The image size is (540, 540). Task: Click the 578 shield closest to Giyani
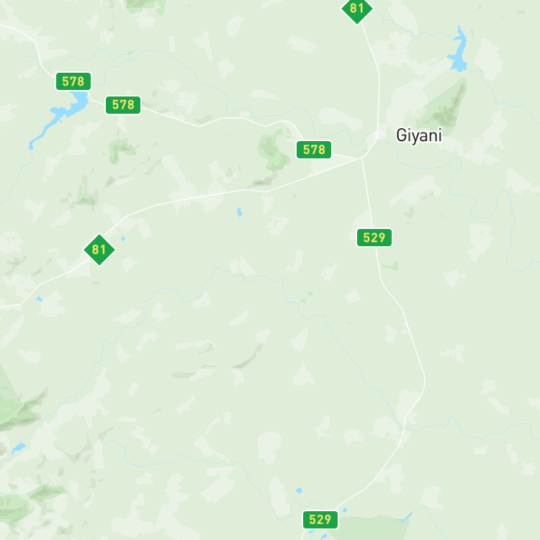pyautogui.click(x=314, y=150)
